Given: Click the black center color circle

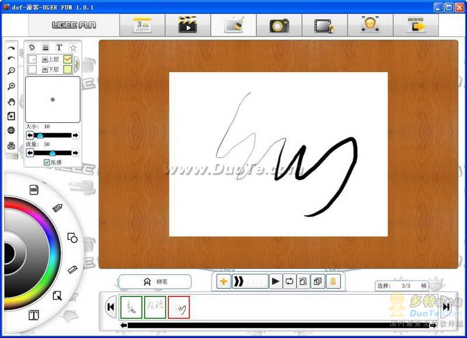Looking at the screenshot, I should click(x=8, y=253).
